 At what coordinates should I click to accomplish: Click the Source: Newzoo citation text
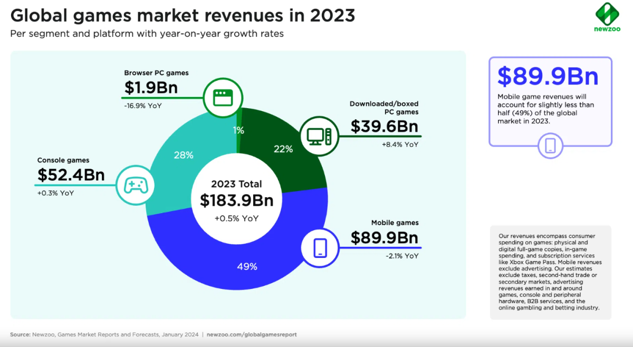click(x=104, y=334)
